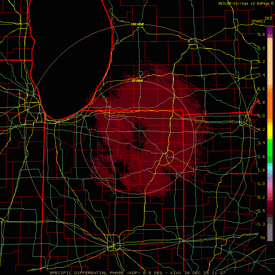This screenshot has height=275, width=275.
Task: Click the -1.3 value on the color scale
Action: (x=260, y=224)
